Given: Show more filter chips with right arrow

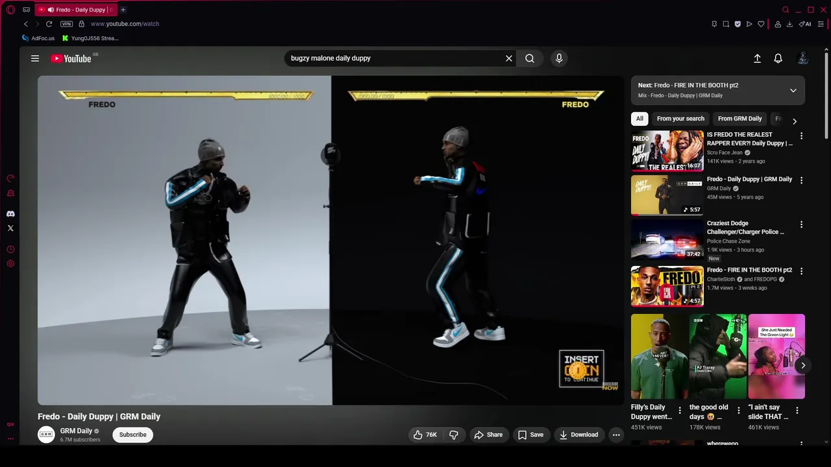Looking at the screenshot, I should pyautogui.click(x=795, y=121).
